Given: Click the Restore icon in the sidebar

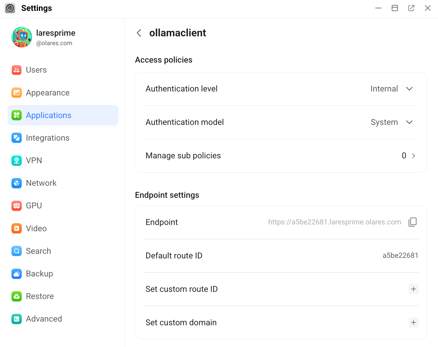Looking at the screenshot, I should coord(17,296).
